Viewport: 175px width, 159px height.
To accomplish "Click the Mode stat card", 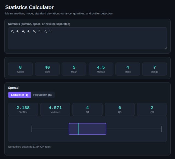I will [128, 69].
